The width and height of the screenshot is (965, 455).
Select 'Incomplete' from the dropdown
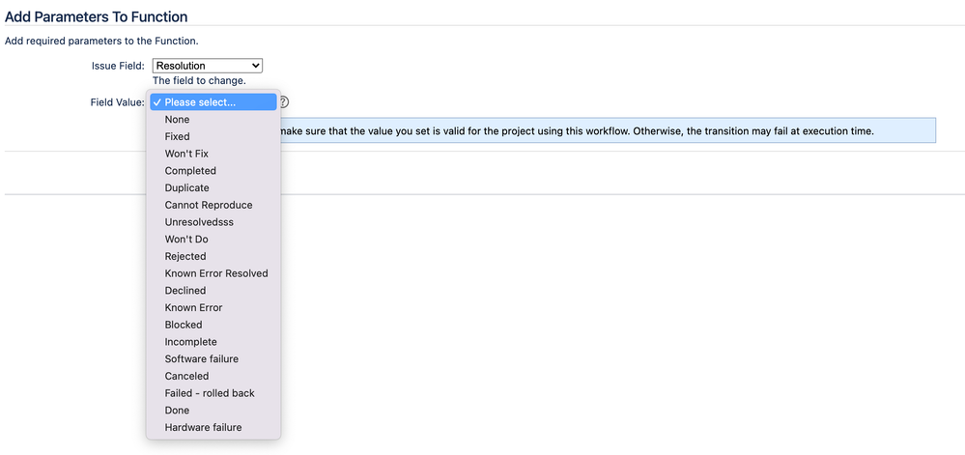[x=213, y=342]
